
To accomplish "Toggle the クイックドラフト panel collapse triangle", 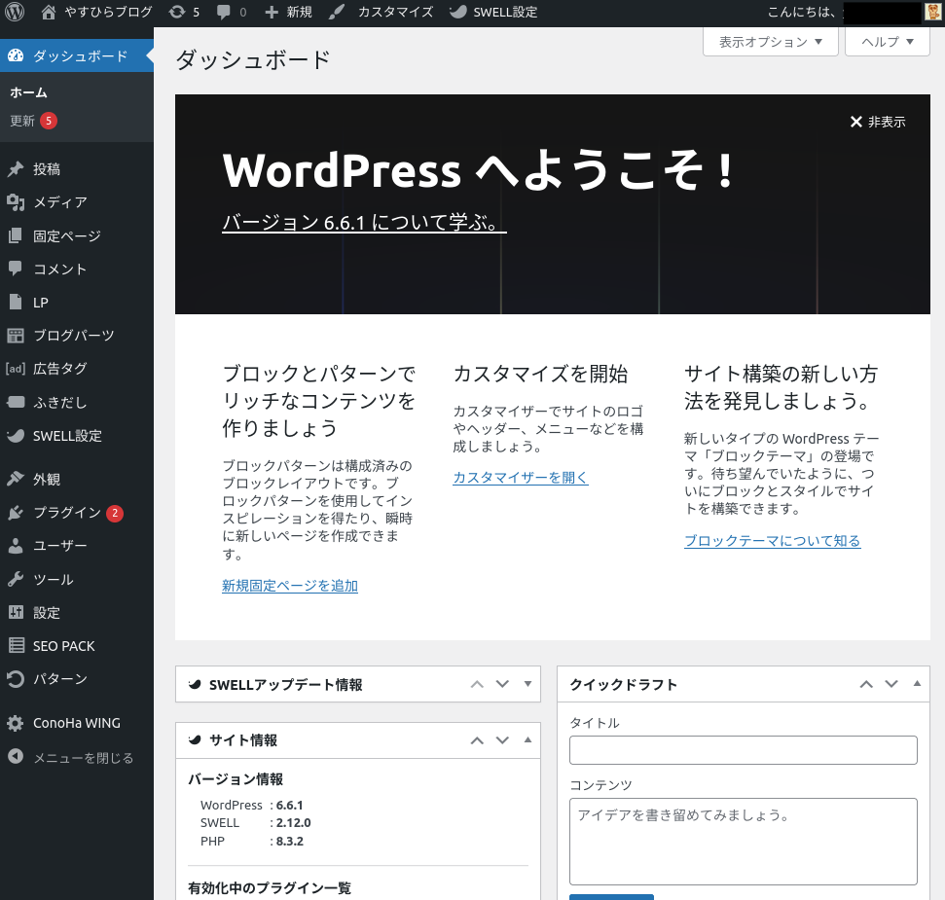I will click(917, 684).
